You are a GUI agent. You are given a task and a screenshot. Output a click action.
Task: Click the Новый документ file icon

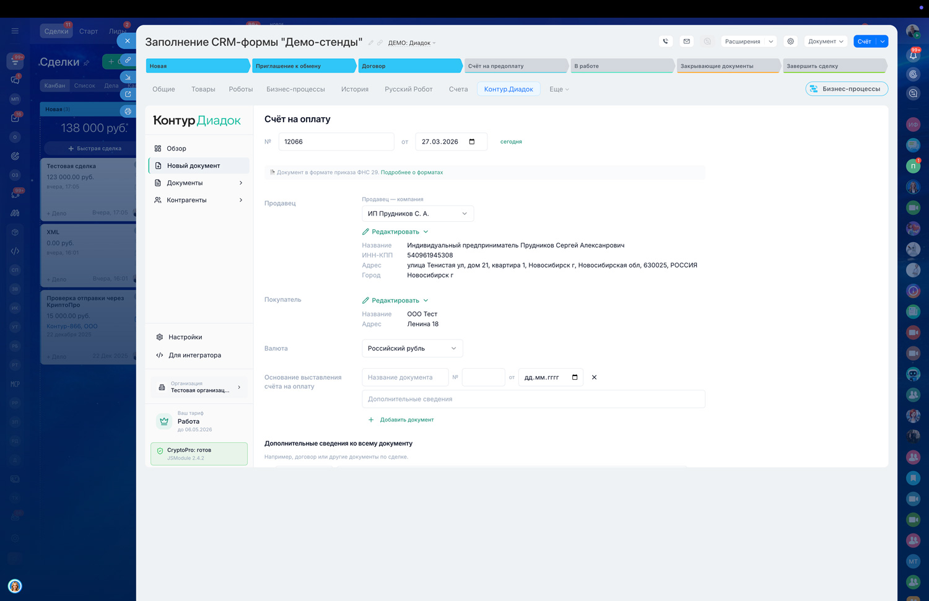[158, 166]
